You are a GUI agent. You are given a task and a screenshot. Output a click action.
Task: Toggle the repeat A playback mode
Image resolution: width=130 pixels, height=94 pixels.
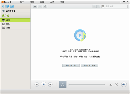[111, 85]
